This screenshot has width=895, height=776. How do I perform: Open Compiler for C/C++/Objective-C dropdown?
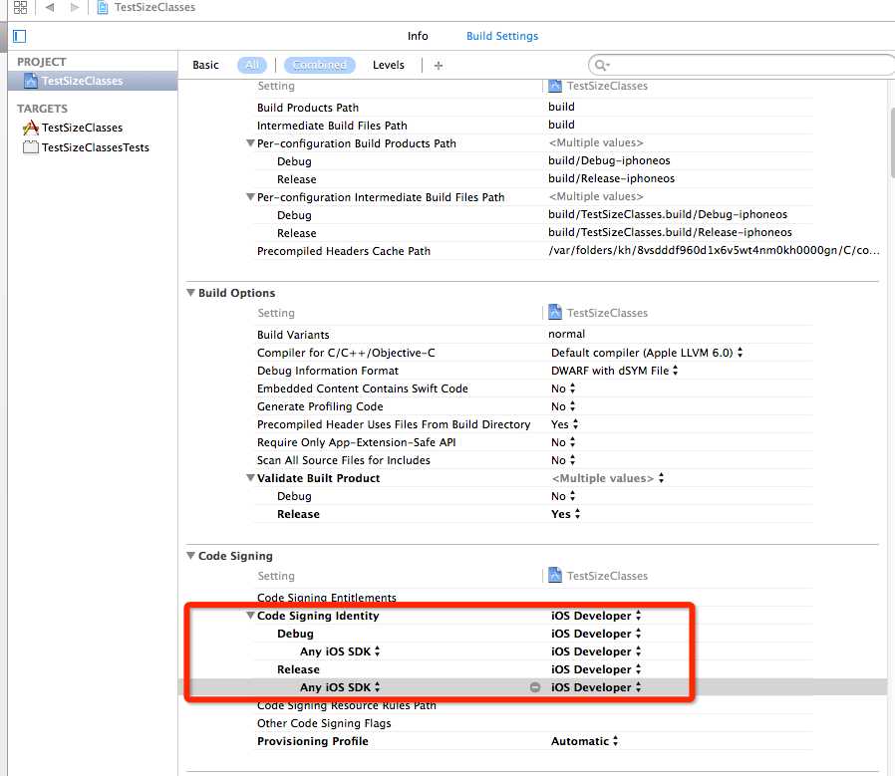point(647,353)
